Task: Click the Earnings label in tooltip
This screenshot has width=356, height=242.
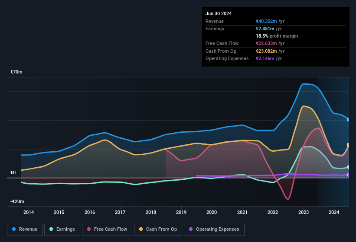Action: [x=215, y=29]
